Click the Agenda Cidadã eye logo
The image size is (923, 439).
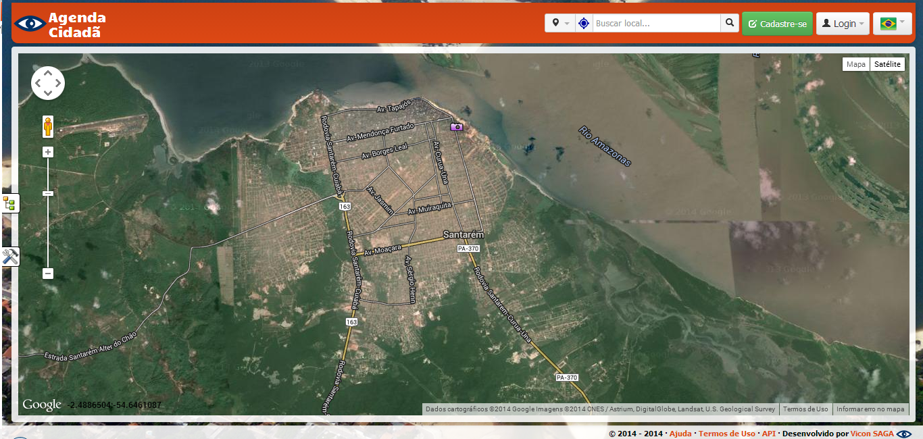(30, 24)
